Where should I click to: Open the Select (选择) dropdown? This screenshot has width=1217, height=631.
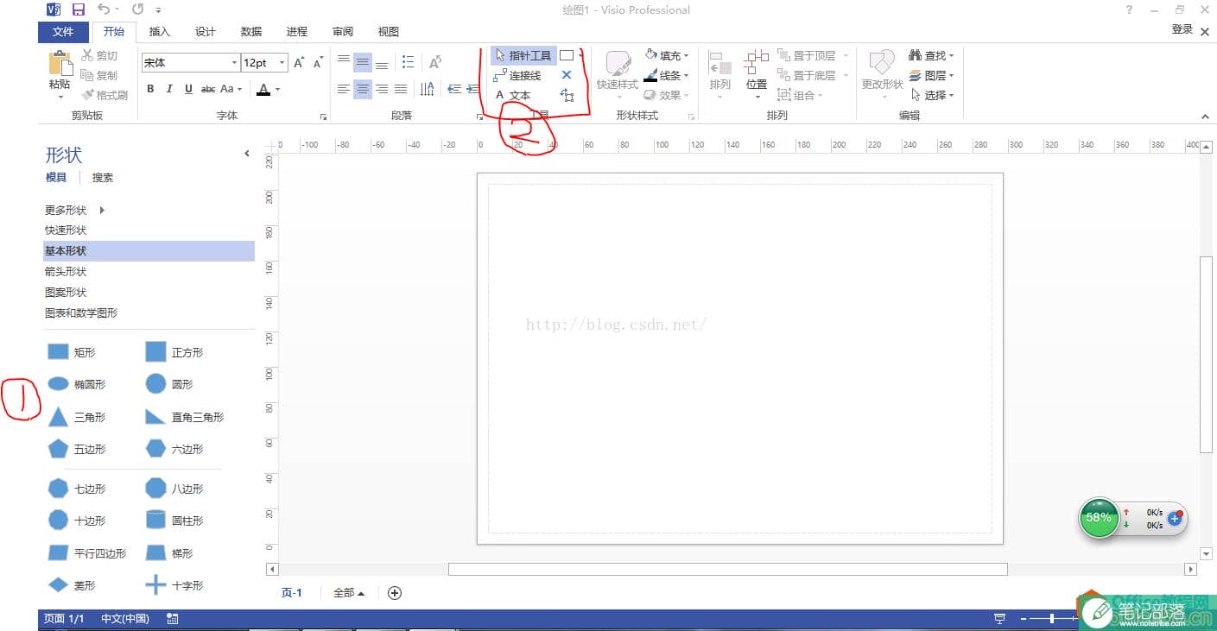point(932,95)
